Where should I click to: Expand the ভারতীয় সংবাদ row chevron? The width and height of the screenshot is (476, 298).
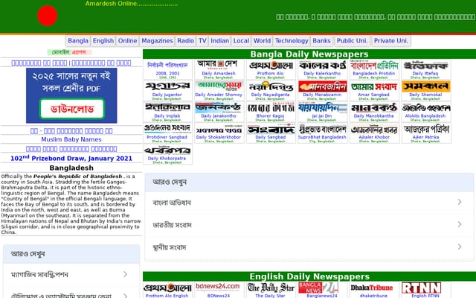tap(460, 224)
